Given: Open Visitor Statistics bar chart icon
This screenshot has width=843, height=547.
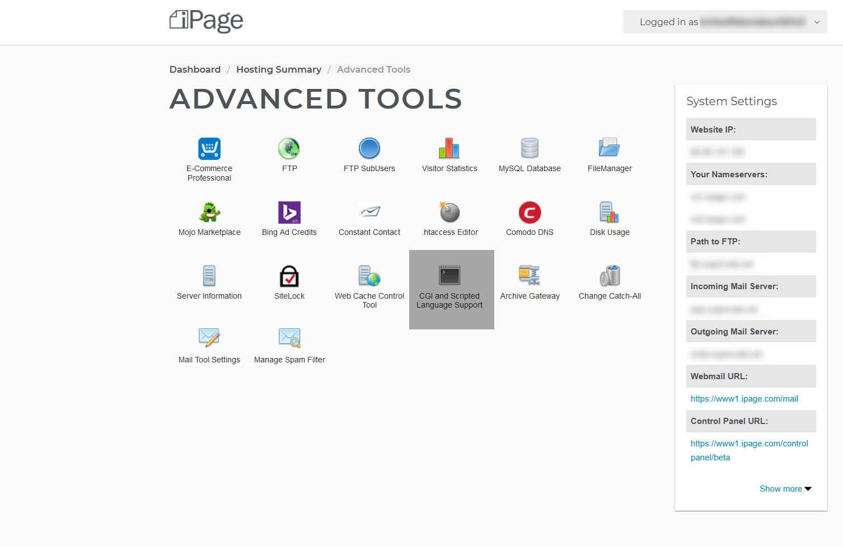Looking at the screenshot, I should [449, 148].
